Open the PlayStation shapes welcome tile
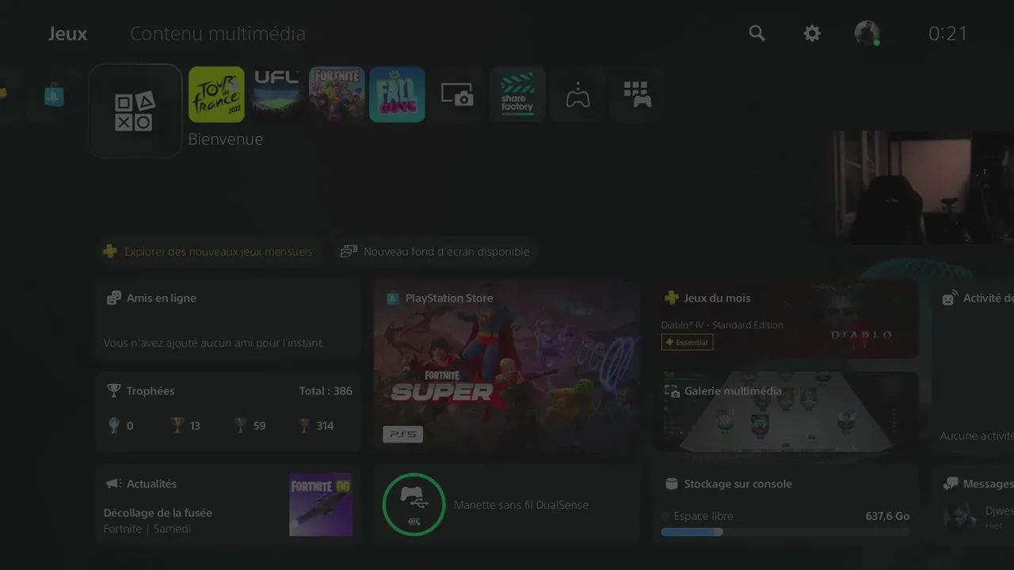Image resolution: width=1014 pixels, height=570 pixels. 135,111
